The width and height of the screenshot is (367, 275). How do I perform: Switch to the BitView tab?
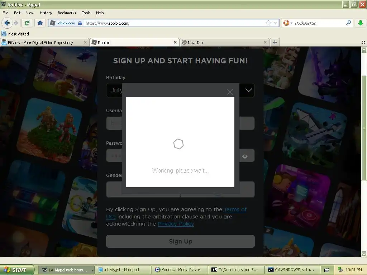(44, 43)
